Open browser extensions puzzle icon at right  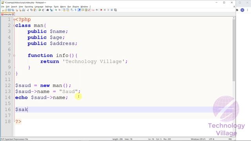click(x=237, y=10)
